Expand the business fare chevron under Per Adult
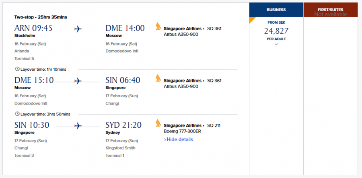 tap(276, 44)
